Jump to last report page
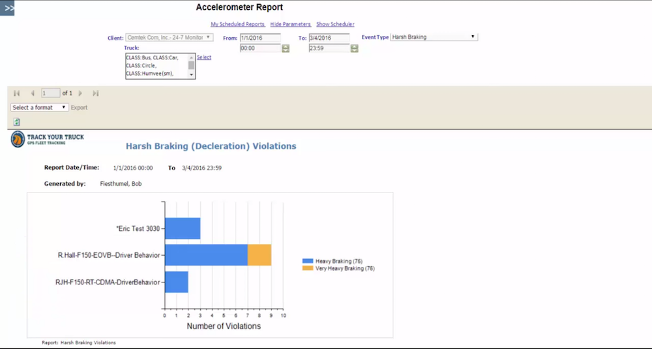This screenshot has height=349, width=652. 96,93
